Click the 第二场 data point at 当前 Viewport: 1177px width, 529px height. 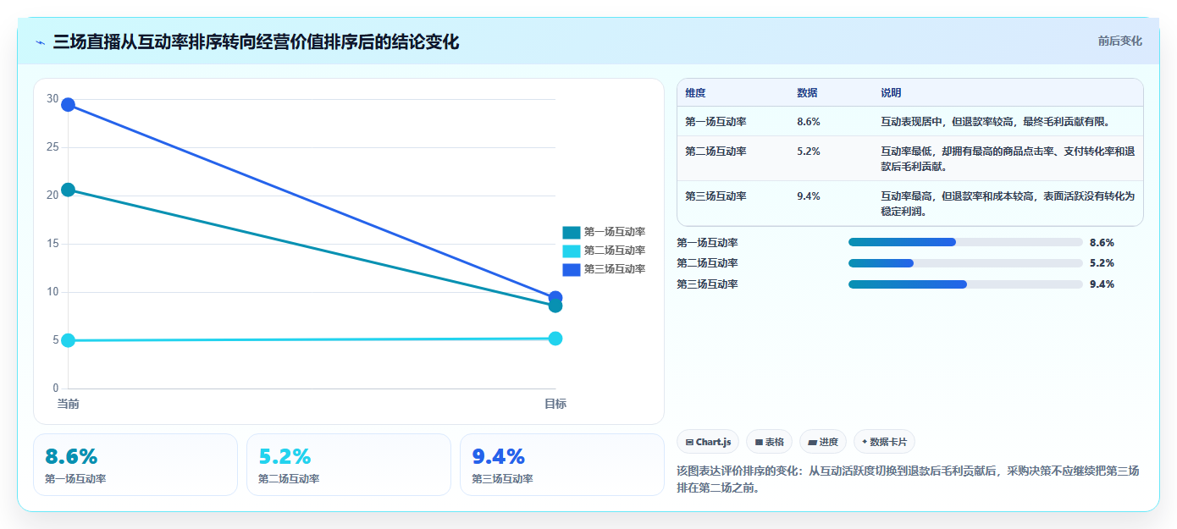tap(68, 340)
